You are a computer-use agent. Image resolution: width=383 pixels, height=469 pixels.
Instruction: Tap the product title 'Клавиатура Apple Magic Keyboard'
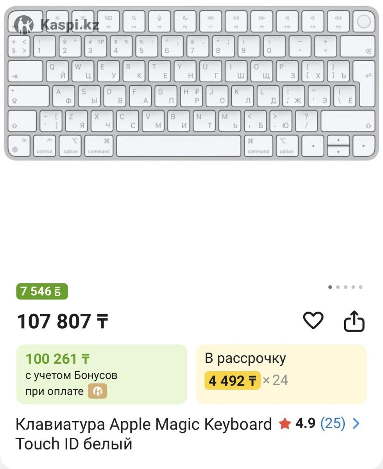[x=144, y=424]
